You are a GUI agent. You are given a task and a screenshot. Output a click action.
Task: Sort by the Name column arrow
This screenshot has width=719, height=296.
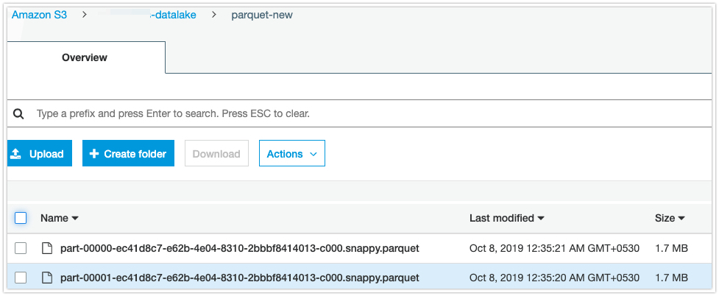pyautogui.click(x=75, y=219)
